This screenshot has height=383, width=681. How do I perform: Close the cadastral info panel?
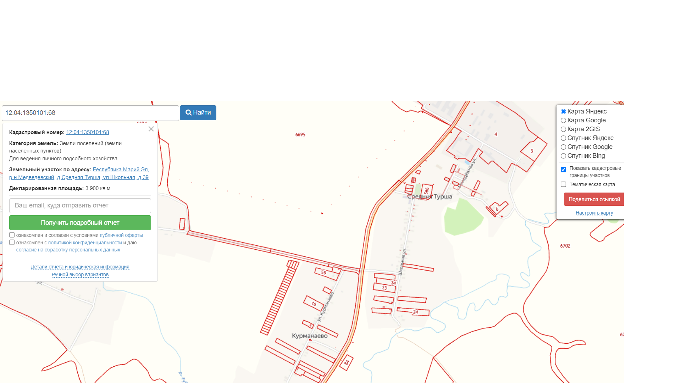click(151, 129)
